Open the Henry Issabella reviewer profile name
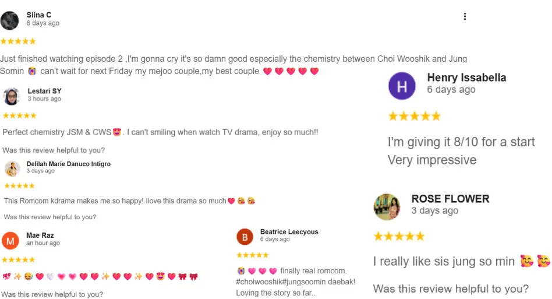 [x=466, y=78]
